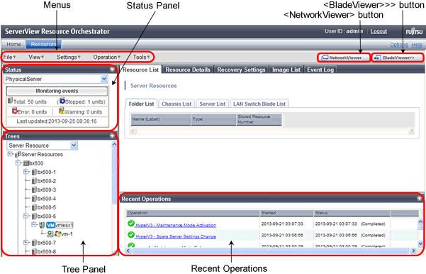Open the Settings menu
Screen dimensions: 426x274
68,57
